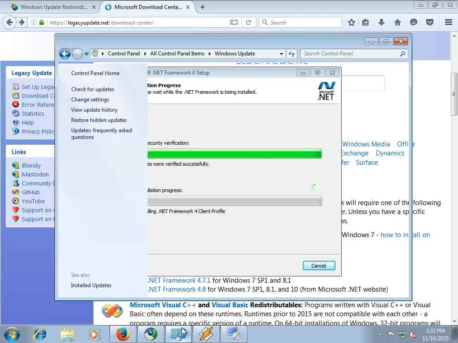The image size is (458, 343).
Task: Open Mastodon link in Links sidebar
Action: tap(35, 175)
